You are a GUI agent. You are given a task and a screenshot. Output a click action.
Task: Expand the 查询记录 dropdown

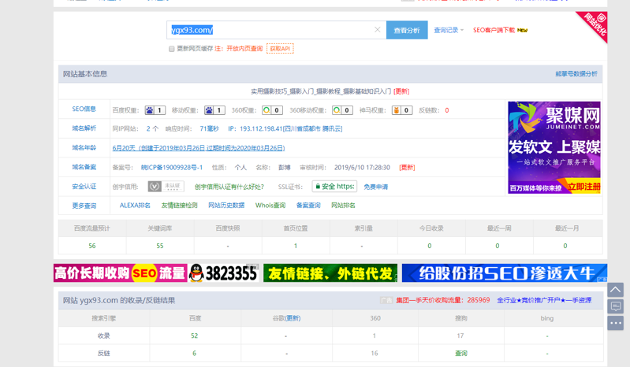[449, 30]
